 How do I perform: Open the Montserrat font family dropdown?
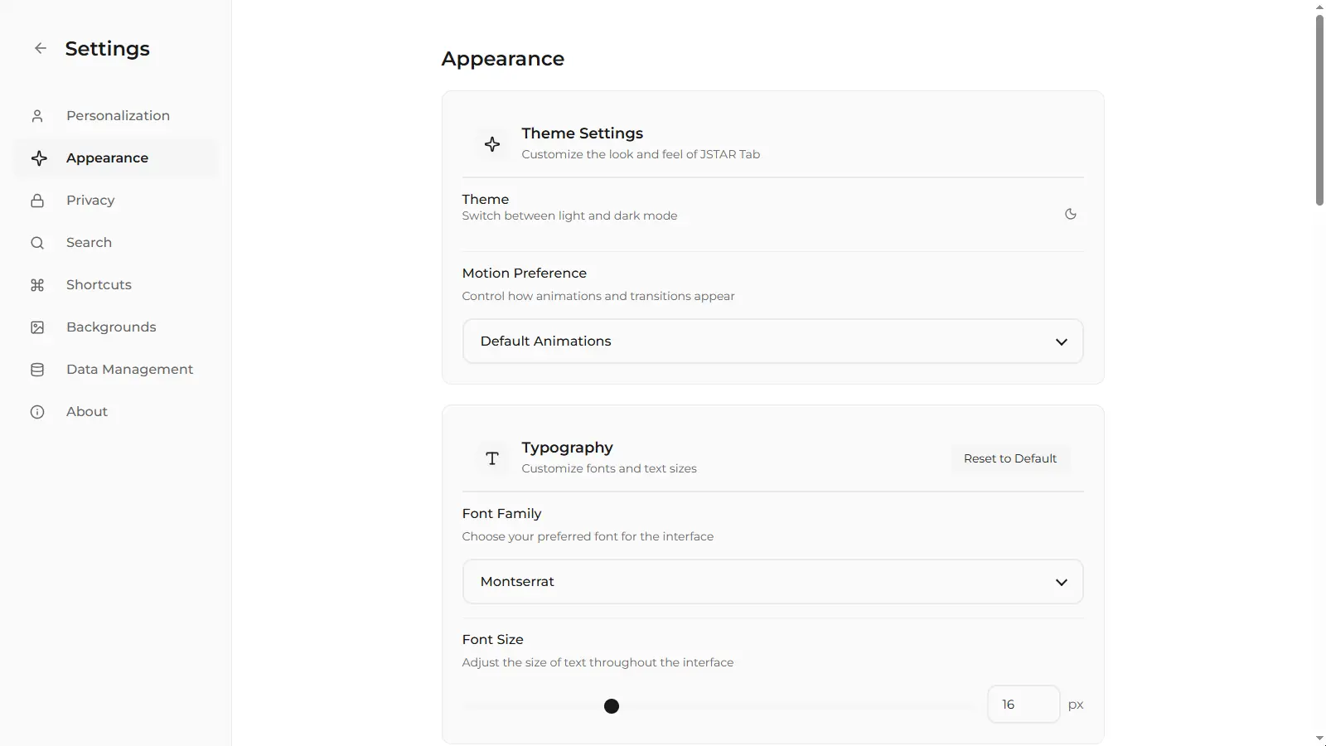772,582
